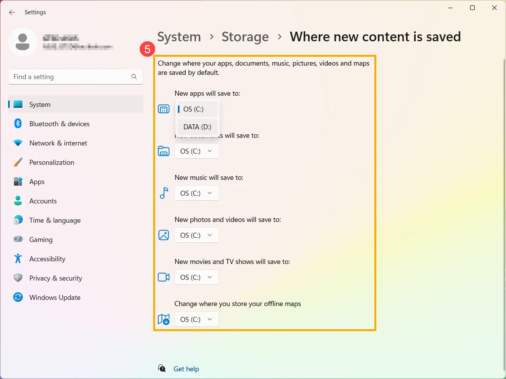Click the Windows Update sync icon
Viewport: 506px width, 379px height.
(18, 297)
